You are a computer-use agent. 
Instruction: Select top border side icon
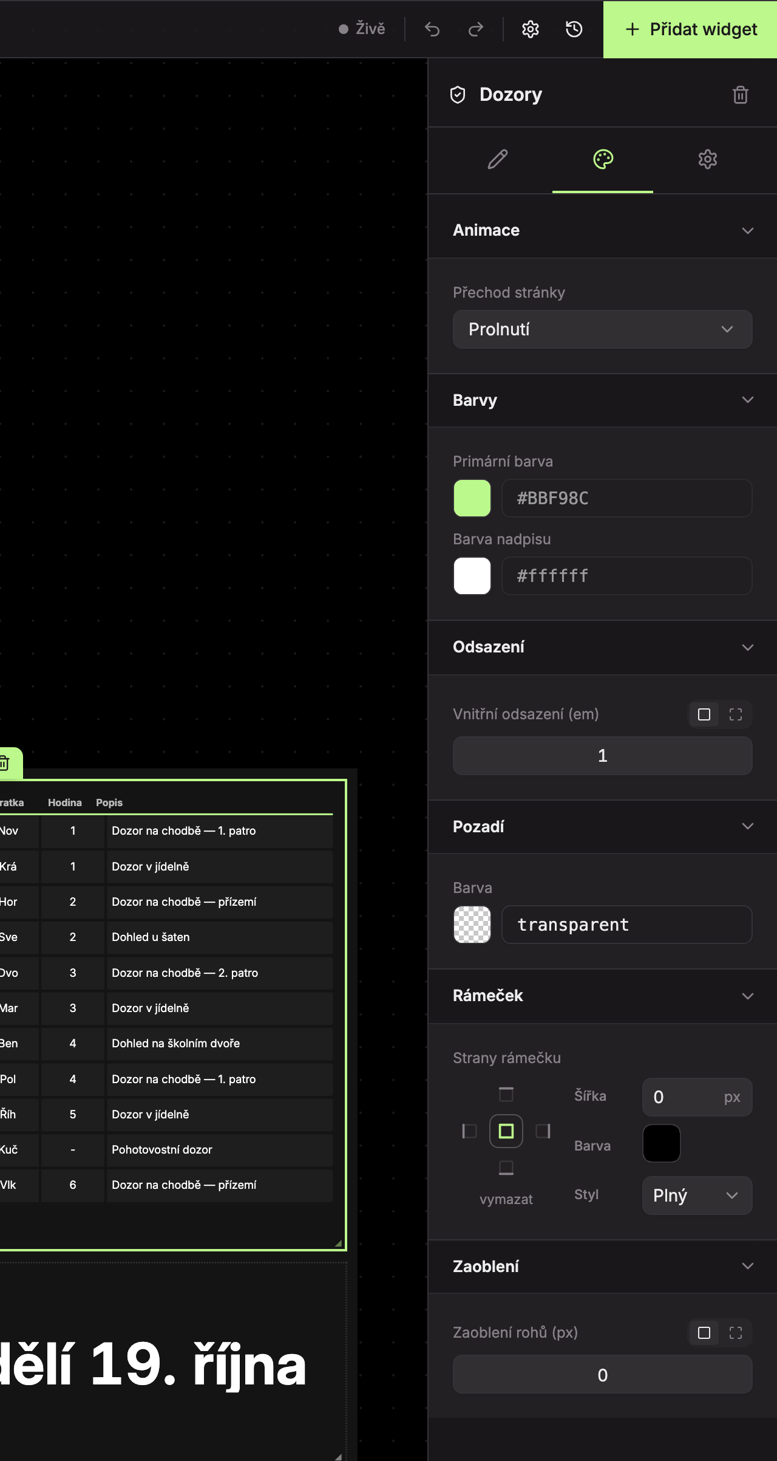tap(506, 1095)
